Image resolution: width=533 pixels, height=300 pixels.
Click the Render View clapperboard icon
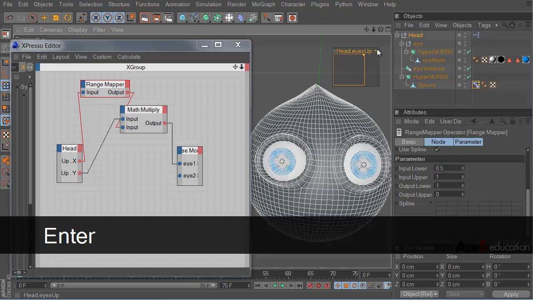point(144,18)
